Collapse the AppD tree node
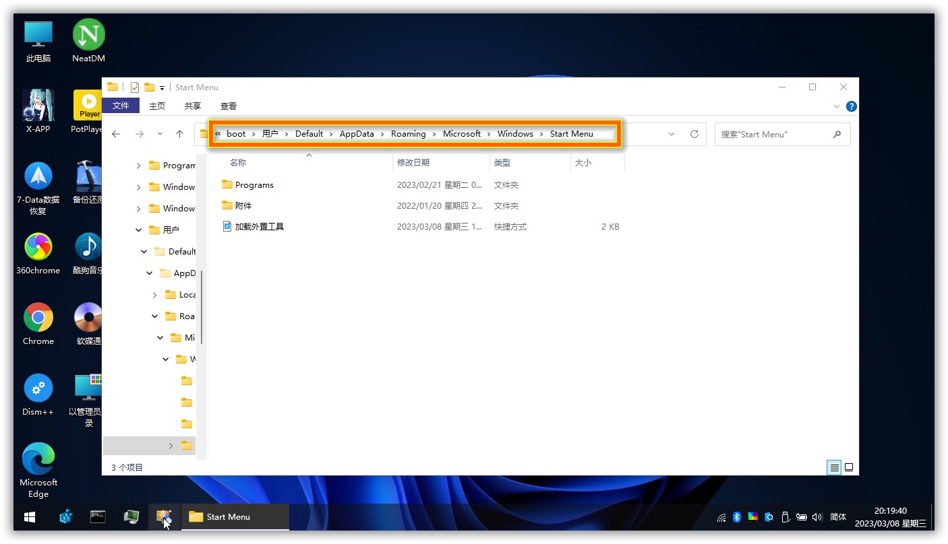The image size is (948, 544). pyautogui.click(x=150, y=273)
